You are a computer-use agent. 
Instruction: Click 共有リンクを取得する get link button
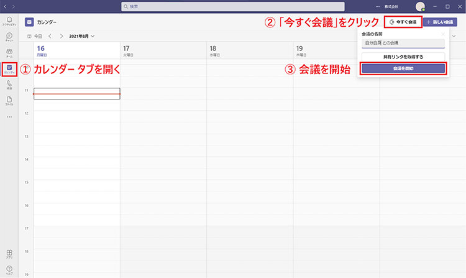click(403, 57)
